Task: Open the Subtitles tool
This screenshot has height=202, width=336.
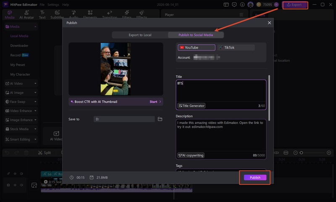Action: coord(57,15)
